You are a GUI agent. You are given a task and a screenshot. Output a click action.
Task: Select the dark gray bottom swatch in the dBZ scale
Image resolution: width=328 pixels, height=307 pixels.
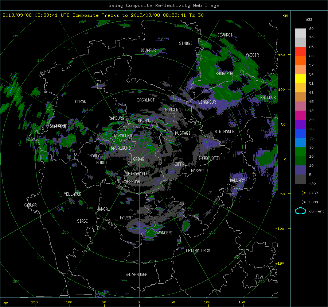pyautogui.click(x=300, y=179)
